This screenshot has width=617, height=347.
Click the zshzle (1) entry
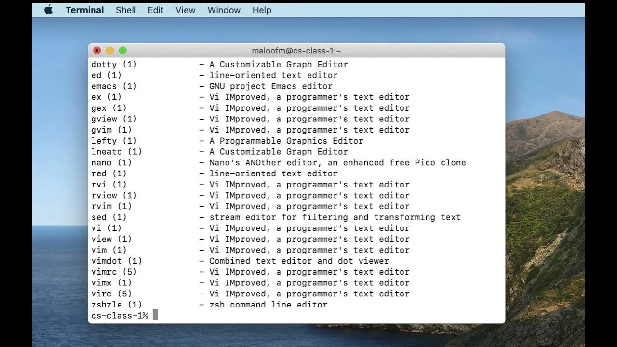coord(117,305)
